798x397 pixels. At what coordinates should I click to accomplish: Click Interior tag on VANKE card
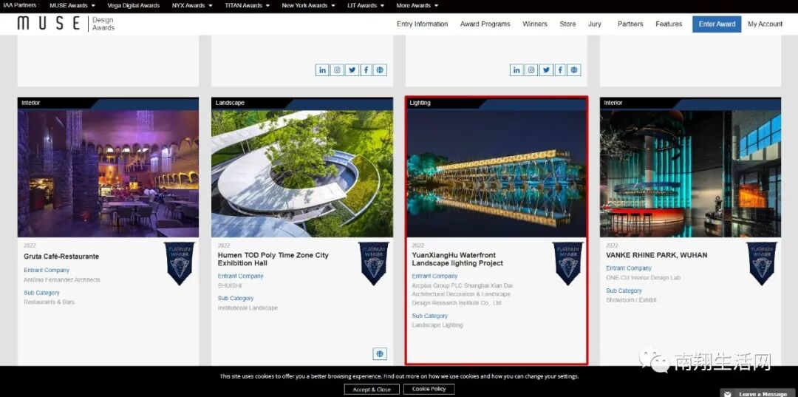pyautogui.click(x=613, y=103)
